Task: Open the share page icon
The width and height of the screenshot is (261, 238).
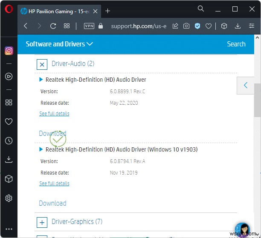Action: click(x=175, y=26)
